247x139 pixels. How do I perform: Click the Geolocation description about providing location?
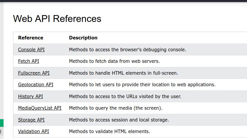142,85
